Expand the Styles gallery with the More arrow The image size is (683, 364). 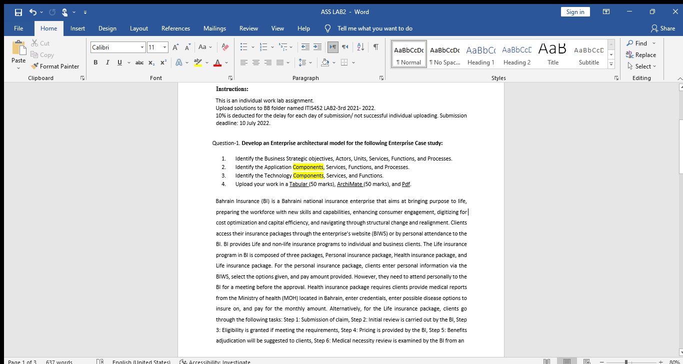611,63
